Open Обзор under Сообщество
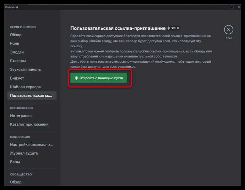245x190 pixels. pos(16,182)
